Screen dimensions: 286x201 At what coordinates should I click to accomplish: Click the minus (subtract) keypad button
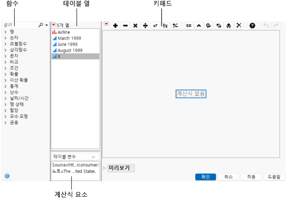[x=125, y=26]
